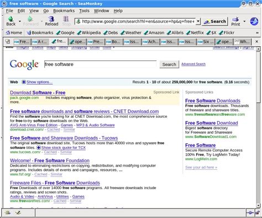Image resolution: width=262 pixels, height=218 pixels.
Task: Click the URL address field
Action: tap(138, 22)
